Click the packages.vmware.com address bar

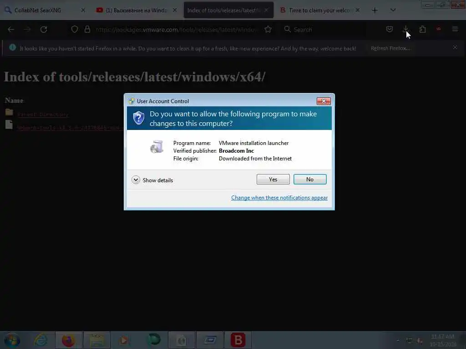tap(177, 30)
